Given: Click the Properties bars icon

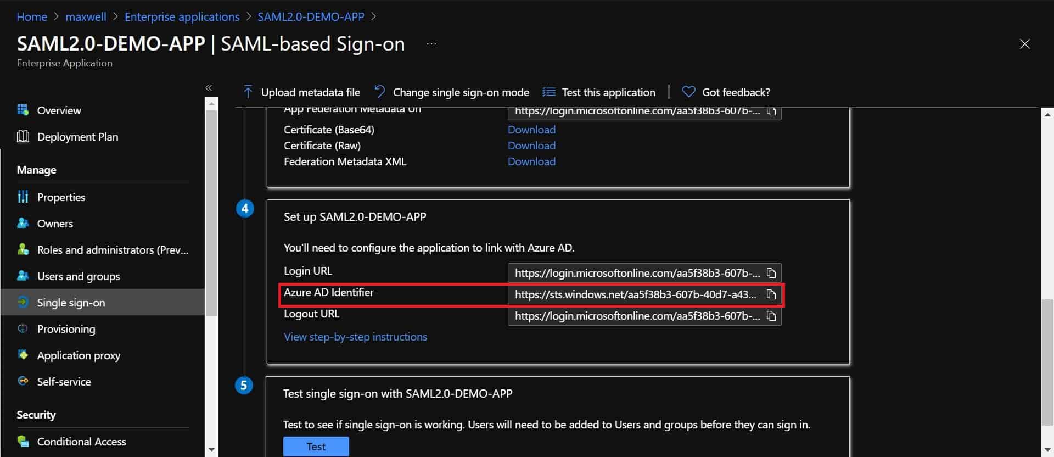Looking at the screenshot, I should [x=23, y=197].
